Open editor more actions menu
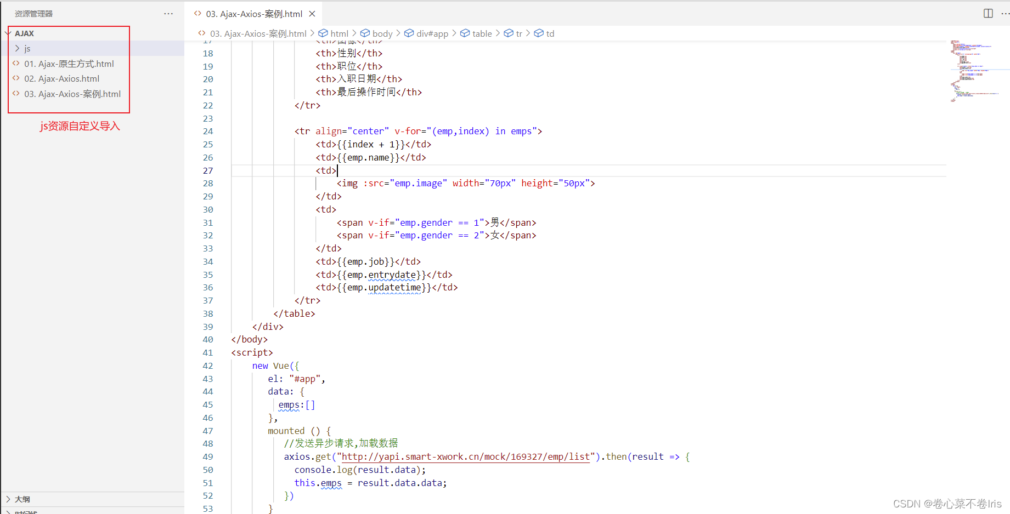Image resolution: width=1010 pixels, height=514 pixels. [1005, 14]
